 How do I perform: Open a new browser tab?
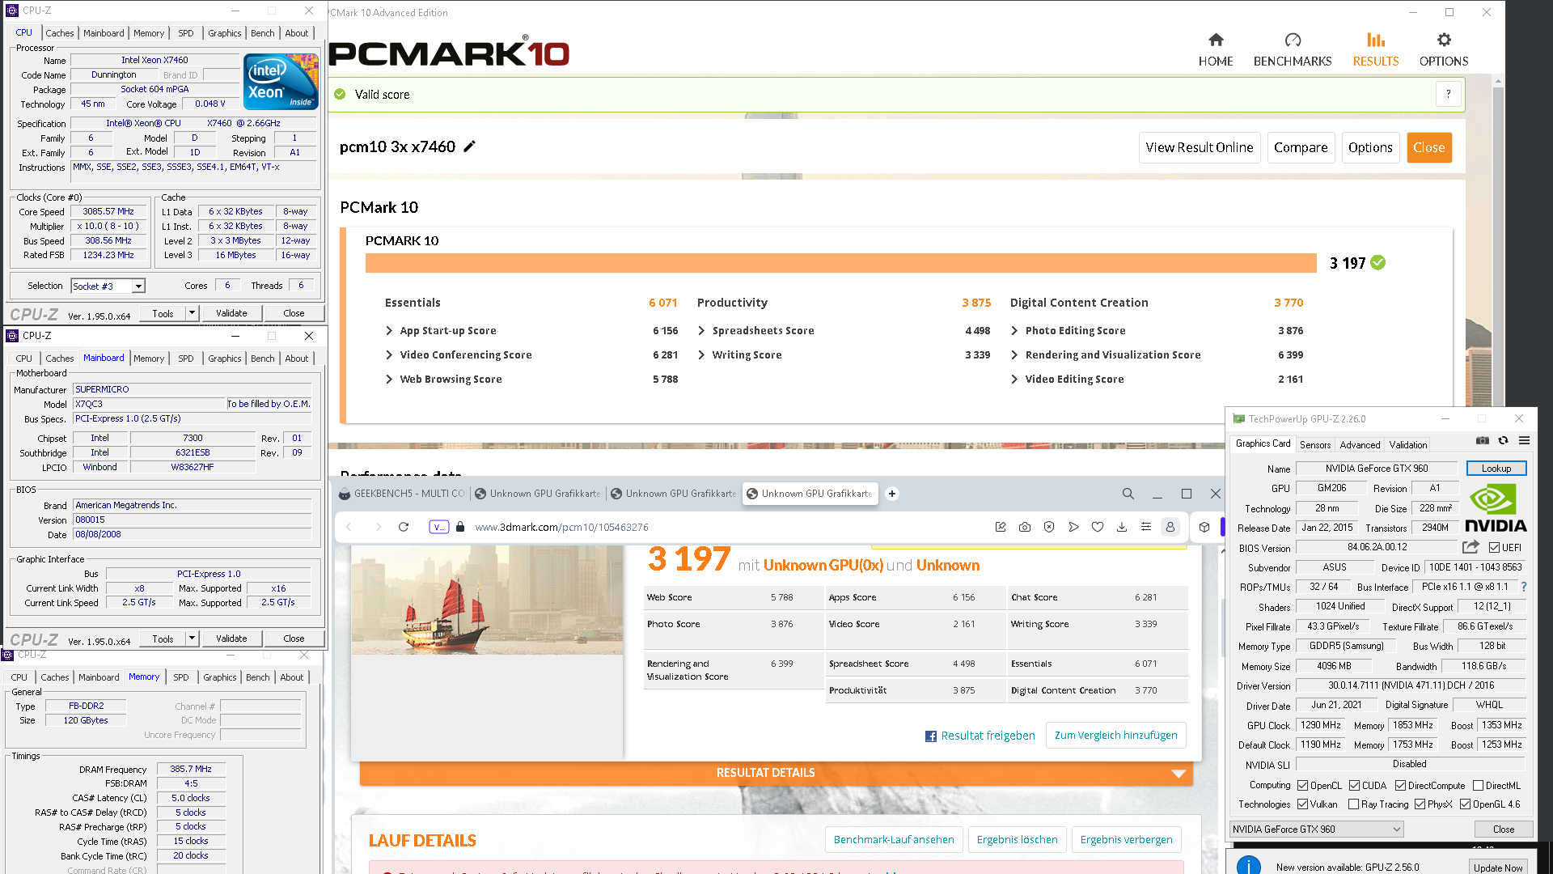pyautogui.click(x=892, y=494)
